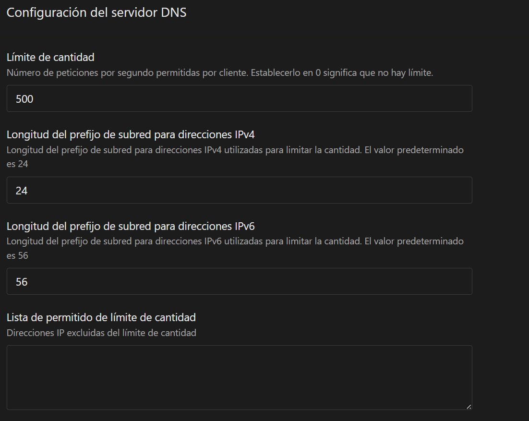
Task: Click the label 'Lista de permitido de límite de cantidad'
Action: [101, 317]
